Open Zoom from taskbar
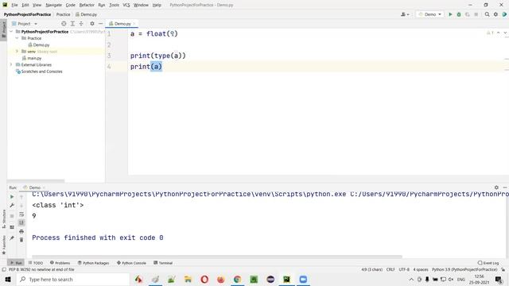Screen dimensions: 509x286 303,279
